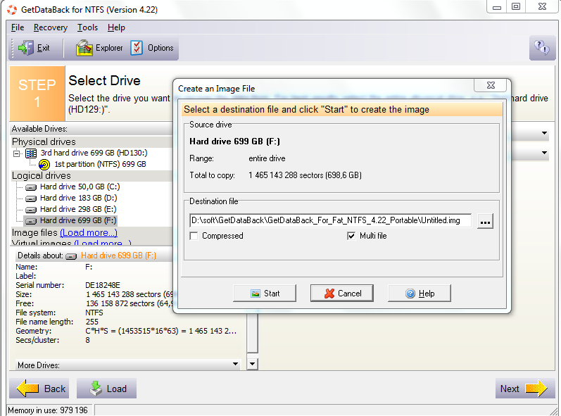Click the Geometry C*H*S value text

click(160, 331)
